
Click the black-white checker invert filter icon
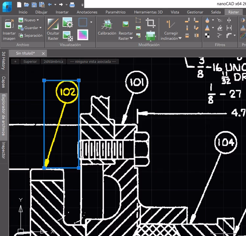207,36
